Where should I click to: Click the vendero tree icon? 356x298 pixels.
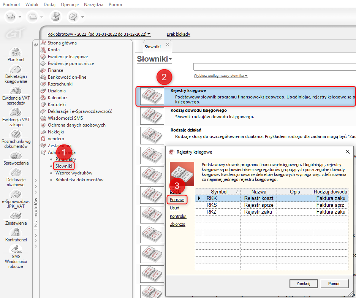[43, 139]
